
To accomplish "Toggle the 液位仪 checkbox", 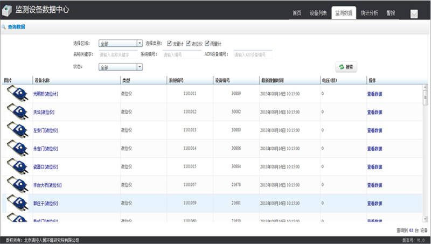I will pos(189,43).
